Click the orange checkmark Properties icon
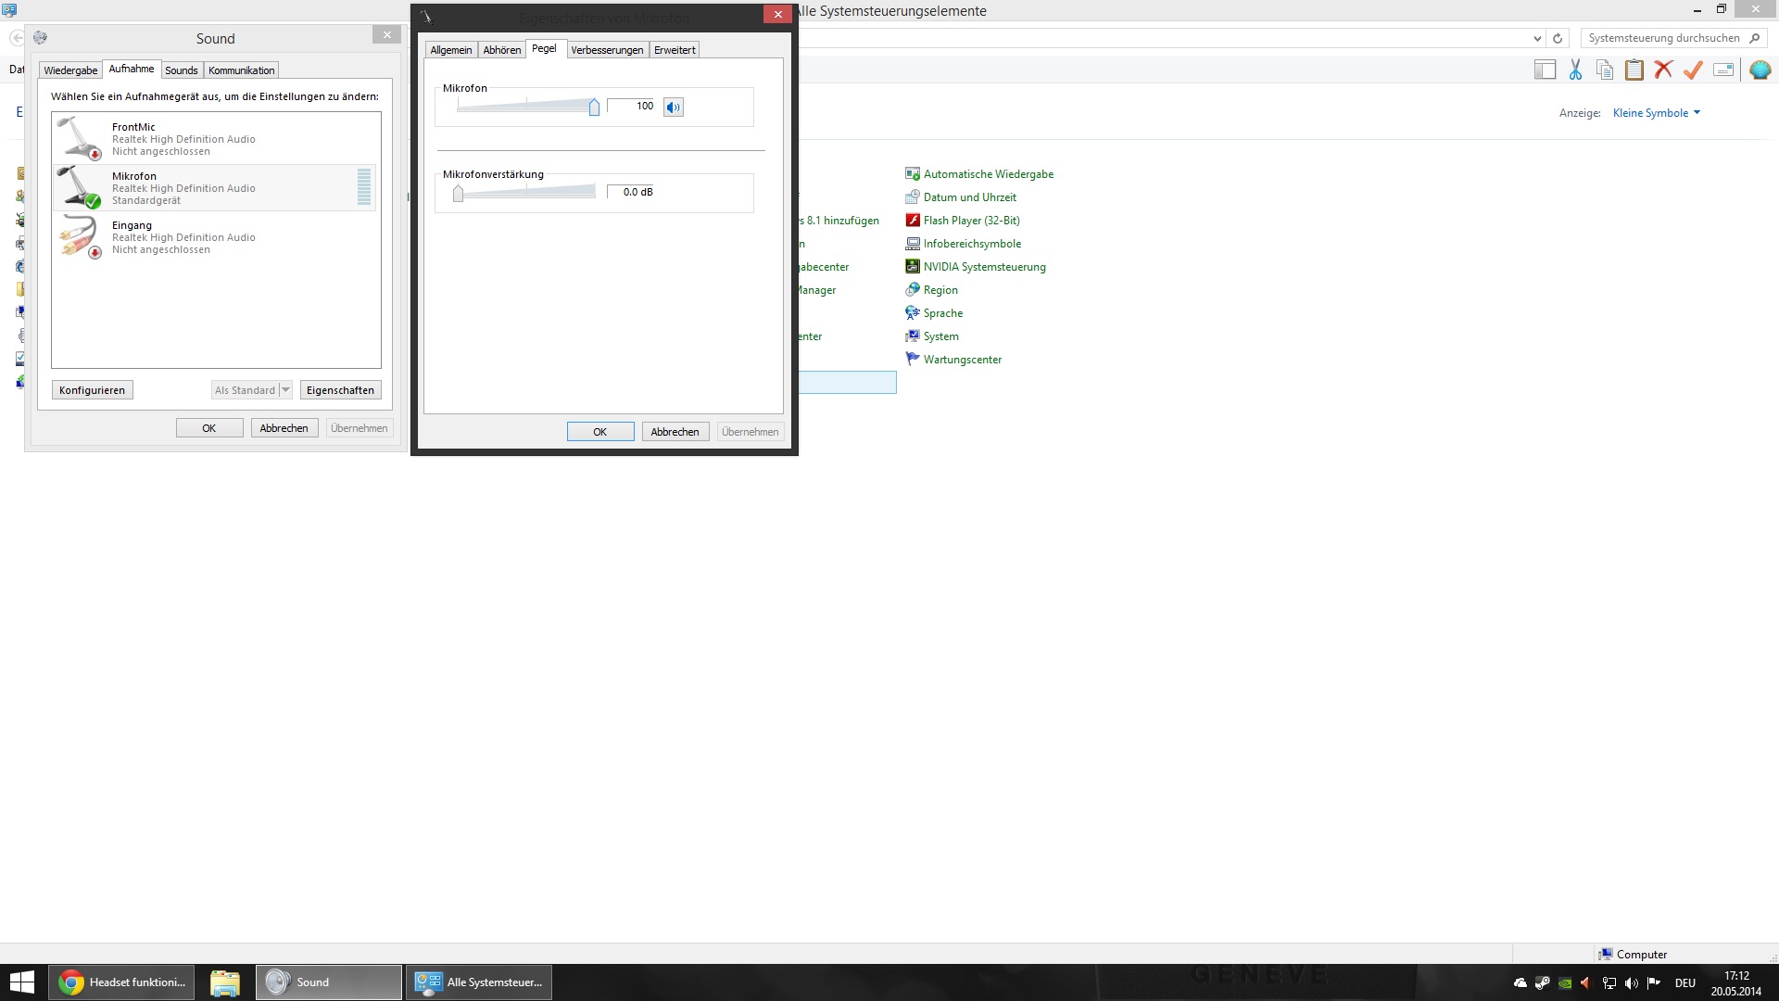This screenshot has width=1779, height=1001. click(1693, 70)
